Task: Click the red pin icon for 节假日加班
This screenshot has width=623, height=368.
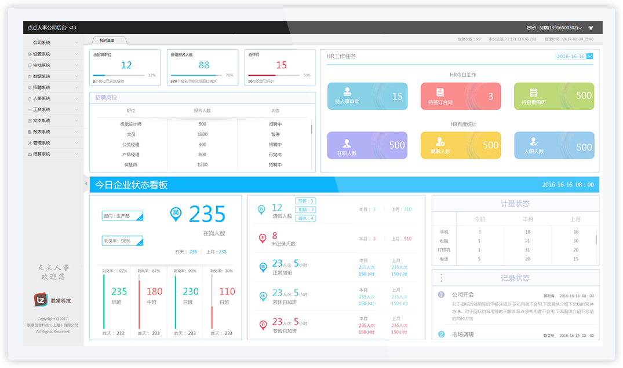Action: click(x=263, y=325)
